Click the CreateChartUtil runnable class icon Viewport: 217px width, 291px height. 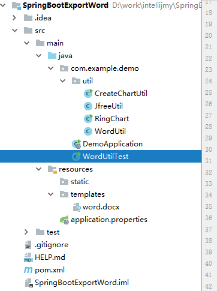click(88, 94)
